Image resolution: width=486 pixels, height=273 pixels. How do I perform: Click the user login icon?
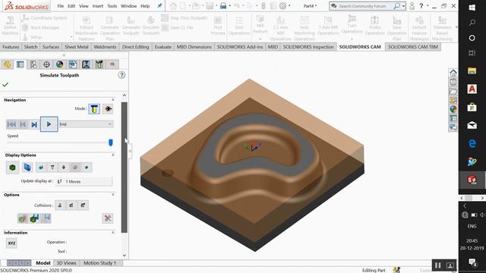coord(412,6)
